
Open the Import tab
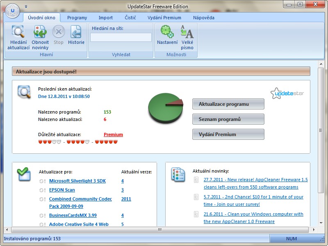click(x=106, y=18)
